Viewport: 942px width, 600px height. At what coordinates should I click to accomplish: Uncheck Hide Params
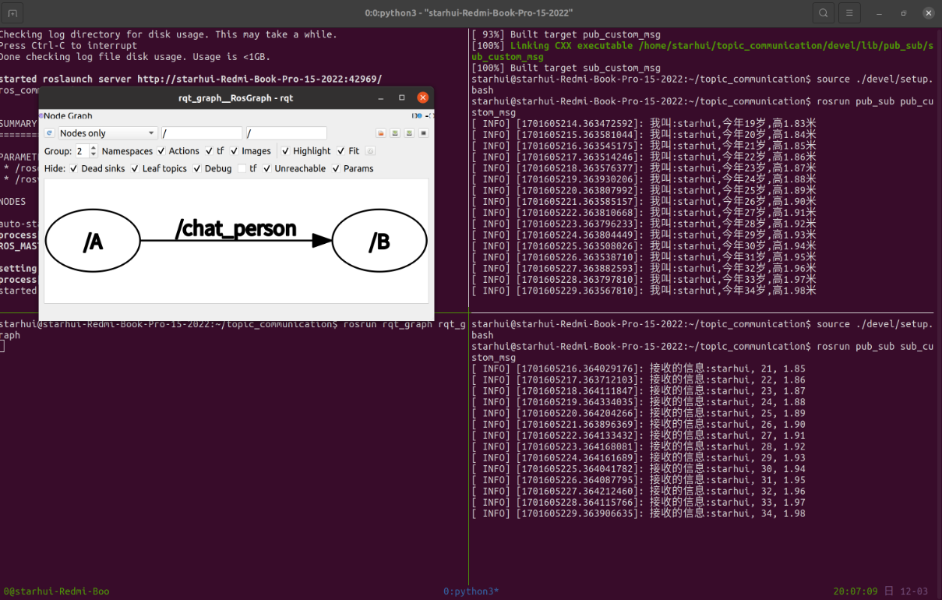336,168
